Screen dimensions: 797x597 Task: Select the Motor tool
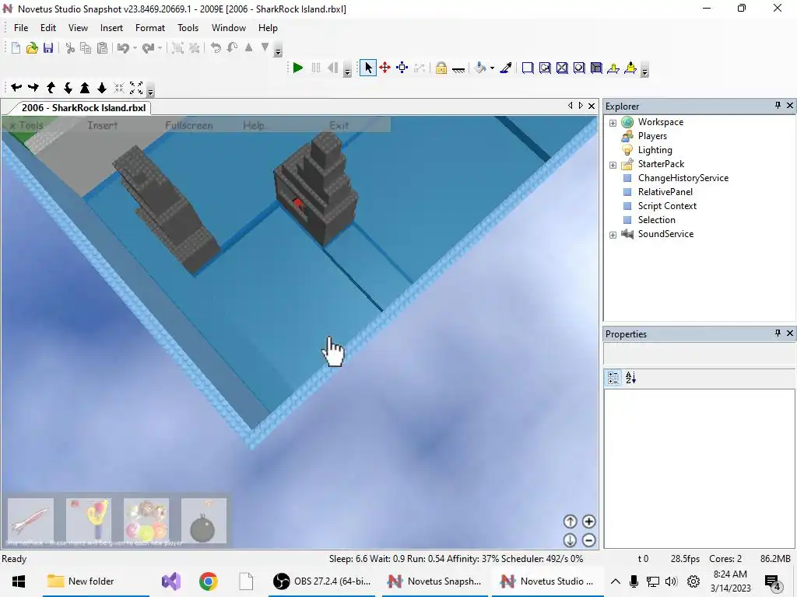point(630,68)
